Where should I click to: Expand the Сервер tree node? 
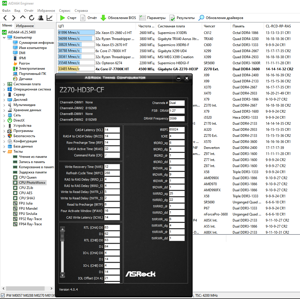pyautogui.click(x=4, y=94)
